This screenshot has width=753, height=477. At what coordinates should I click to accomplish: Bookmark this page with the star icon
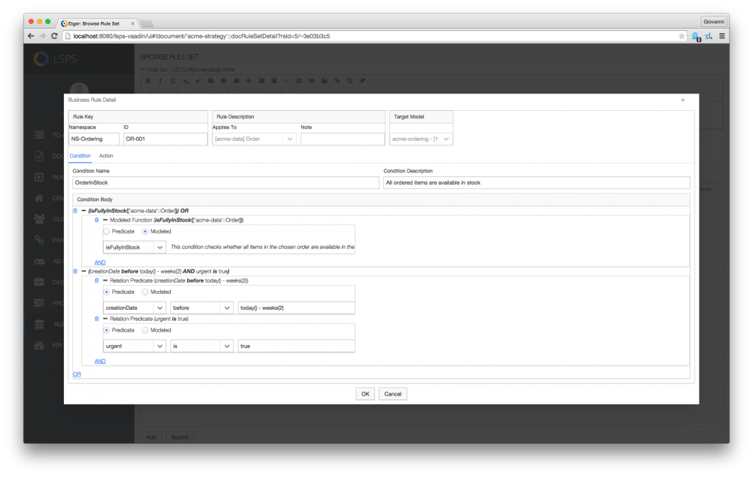[681, 36]
